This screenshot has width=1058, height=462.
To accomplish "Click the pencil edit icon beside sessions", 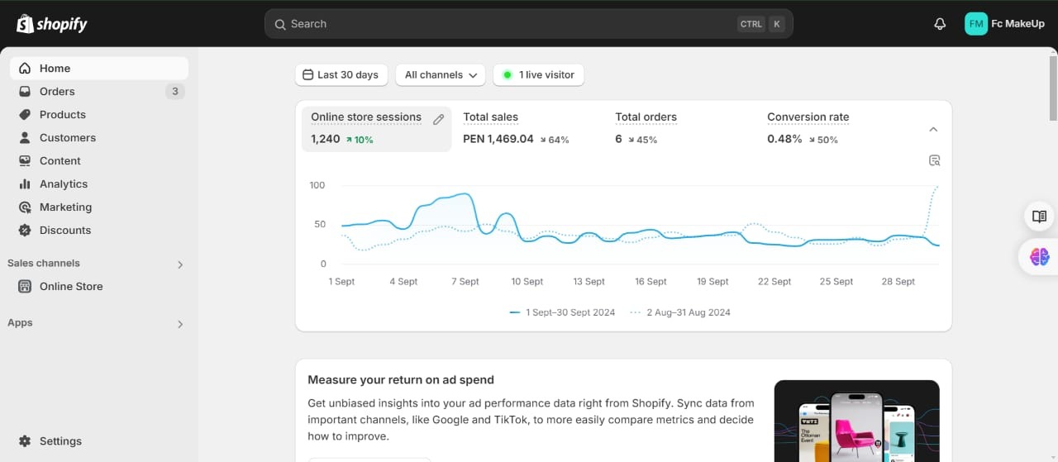I will pos(439,119).
